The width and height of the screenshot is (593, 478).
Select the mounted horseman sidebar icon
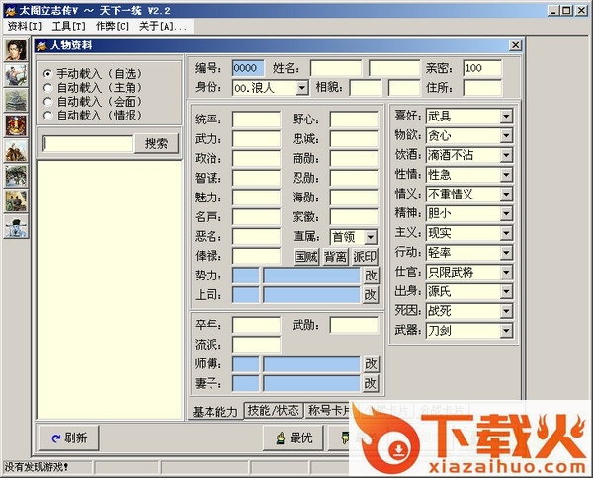(x=16, y=151)
